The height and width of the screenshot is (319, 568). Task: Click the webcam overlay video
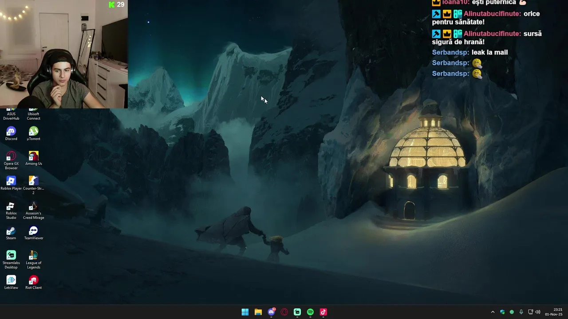pyautogui.click(x=64, y=54)
